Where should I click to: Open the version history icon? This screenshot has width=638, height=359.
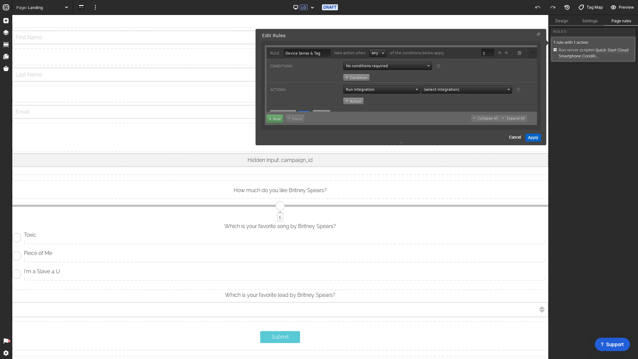point(567,7)
